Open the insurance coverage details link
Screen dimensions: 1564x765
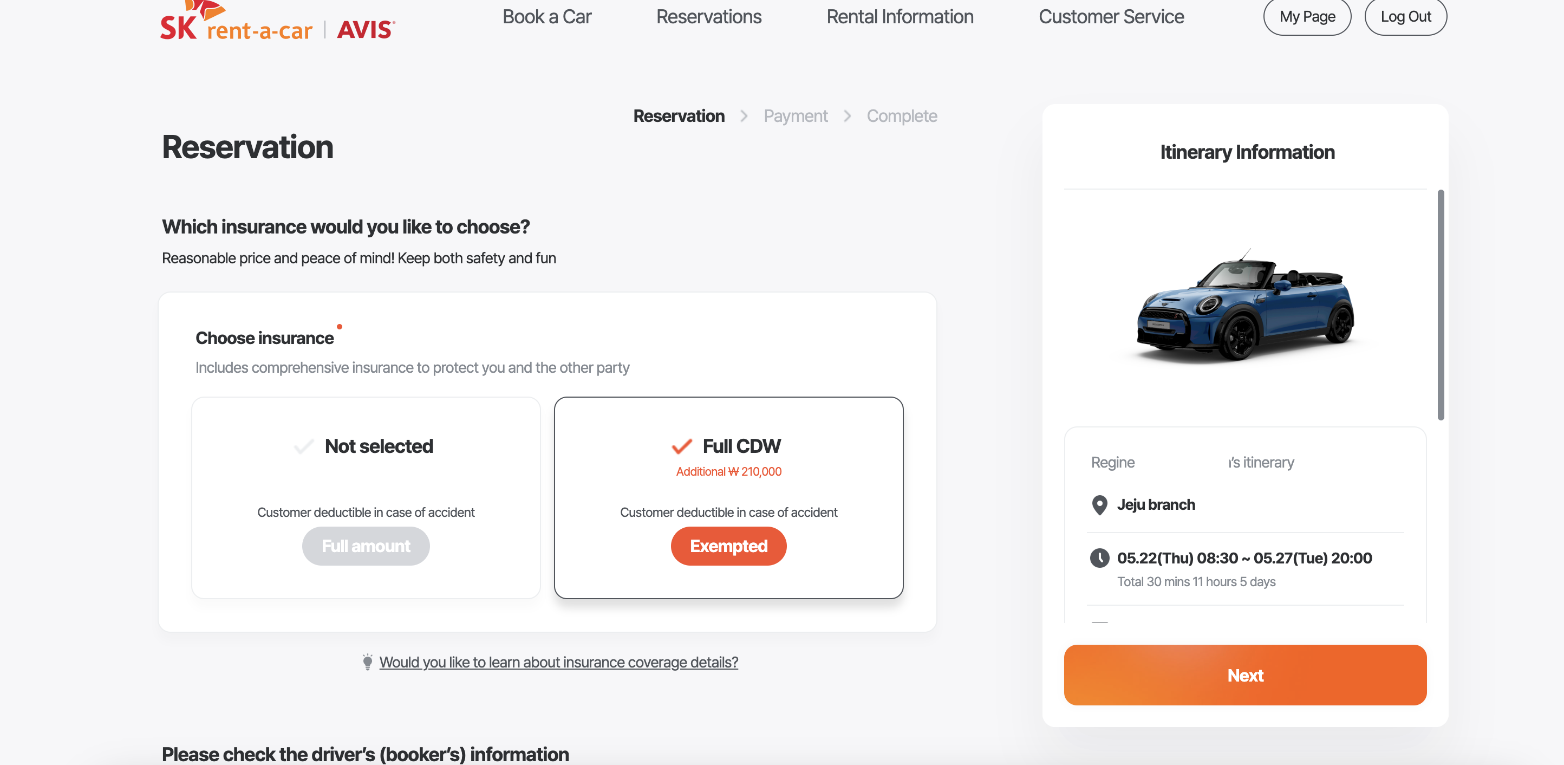click(x=558, y=662)
